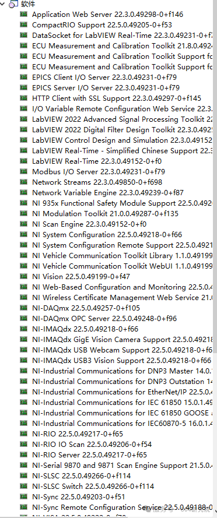Select NI-IMAQdx GigE Vision Camera Support
This screenshot has width=217, height=518.
[x=123, y=339]
